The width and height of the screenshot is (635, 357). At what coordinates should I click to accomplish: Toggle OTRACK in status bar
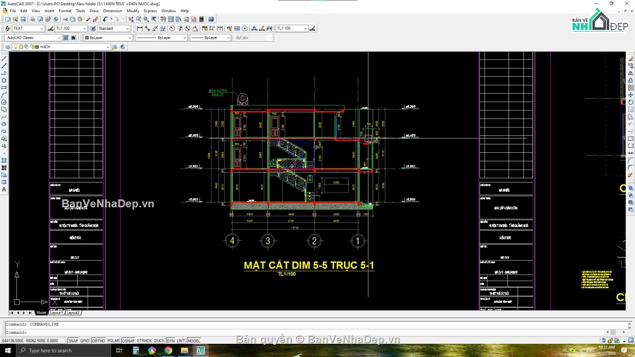[144, 341]
